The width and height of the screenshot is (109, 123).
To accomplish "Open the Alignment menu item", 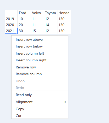I will tap(40, 102).
